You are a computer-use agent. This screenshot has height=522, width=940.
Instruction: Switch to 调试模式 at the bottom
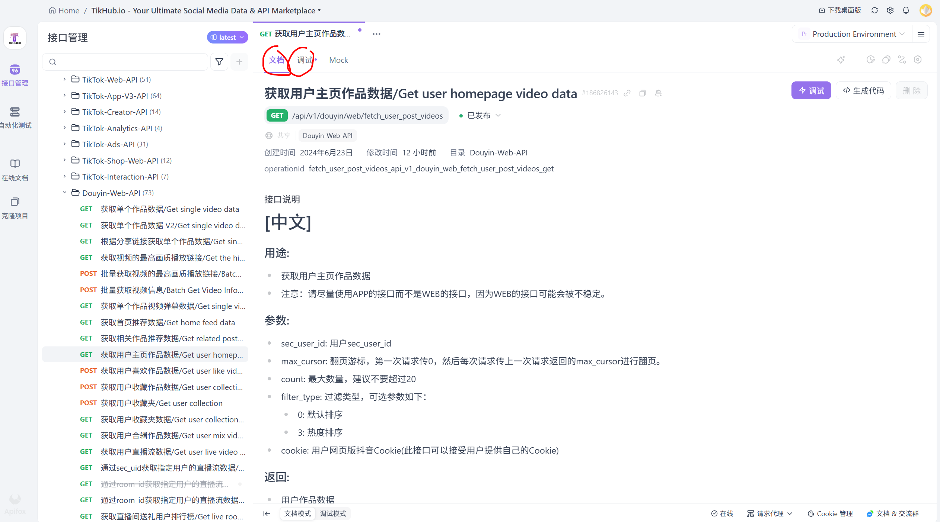333,513
